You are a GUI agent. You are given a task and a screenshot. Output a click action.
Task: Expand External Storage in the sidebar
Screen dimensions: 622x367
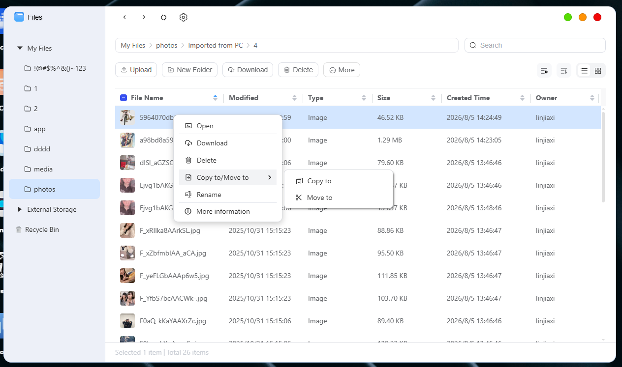pos(20,209)
